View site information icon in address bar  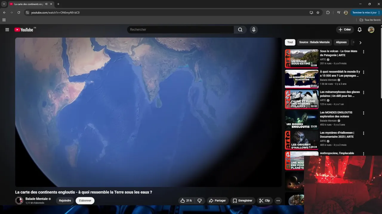tap(27, 12)
